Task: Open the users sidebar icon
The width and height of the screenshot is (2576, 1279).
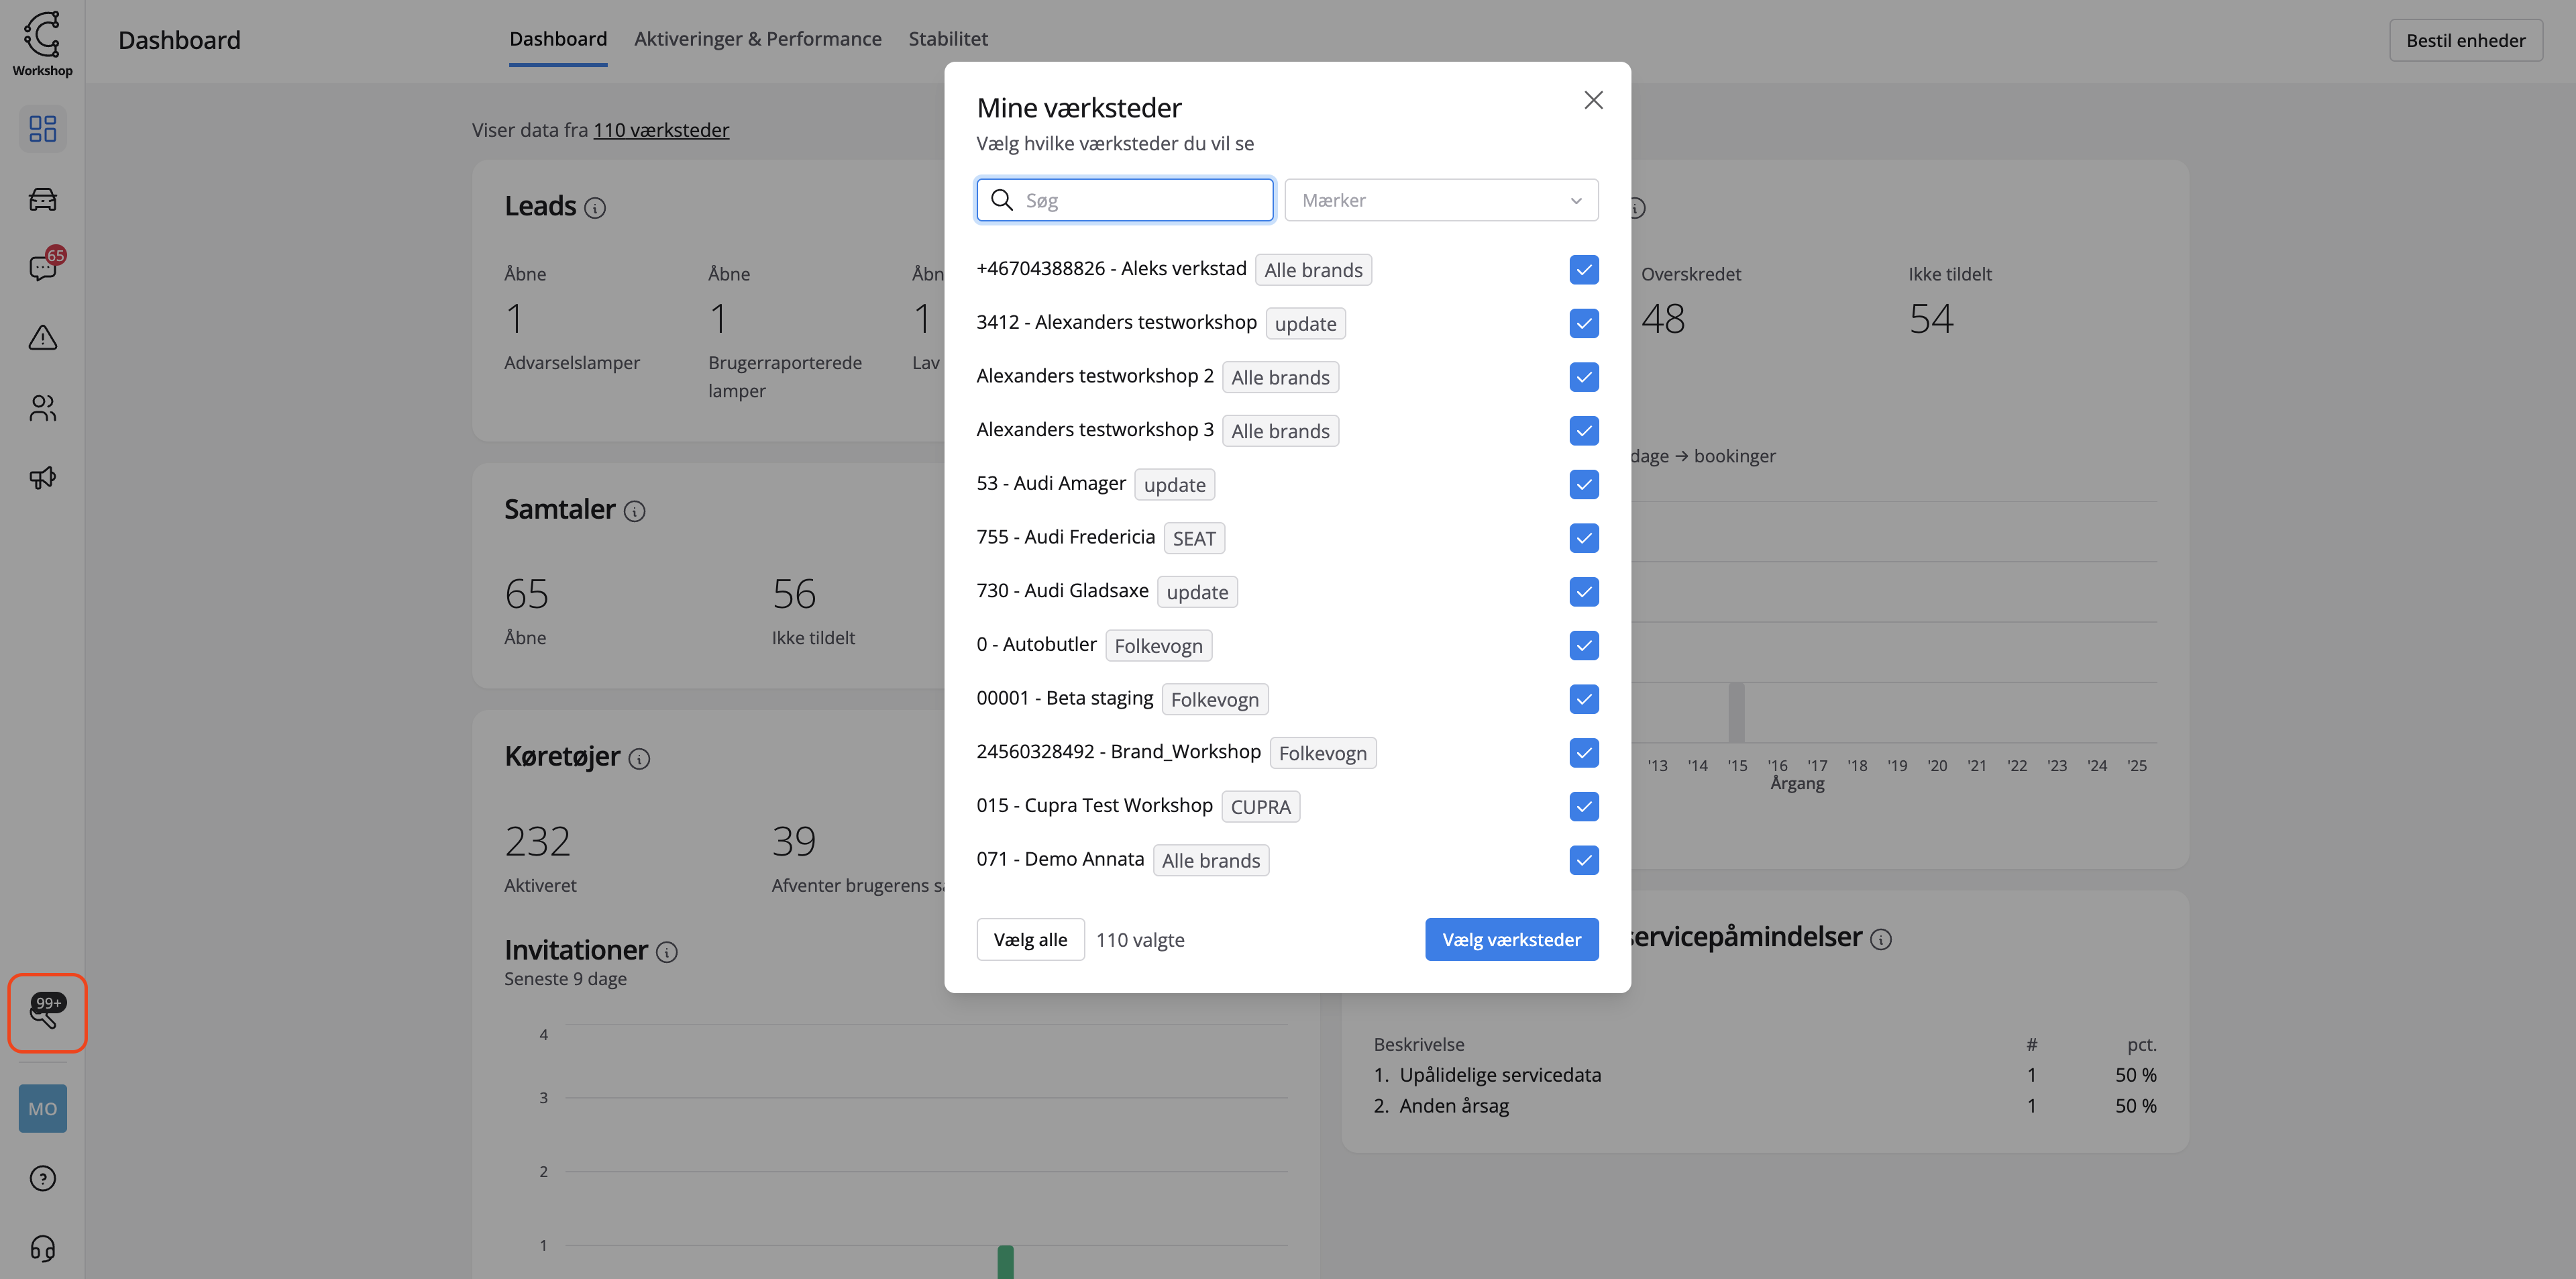Action: coord(42,408)
